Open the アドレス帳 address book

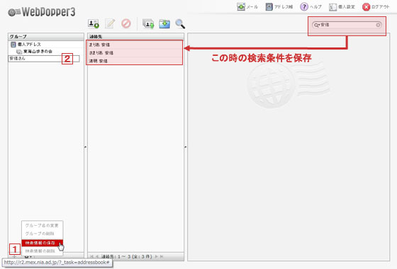[279, 7]
